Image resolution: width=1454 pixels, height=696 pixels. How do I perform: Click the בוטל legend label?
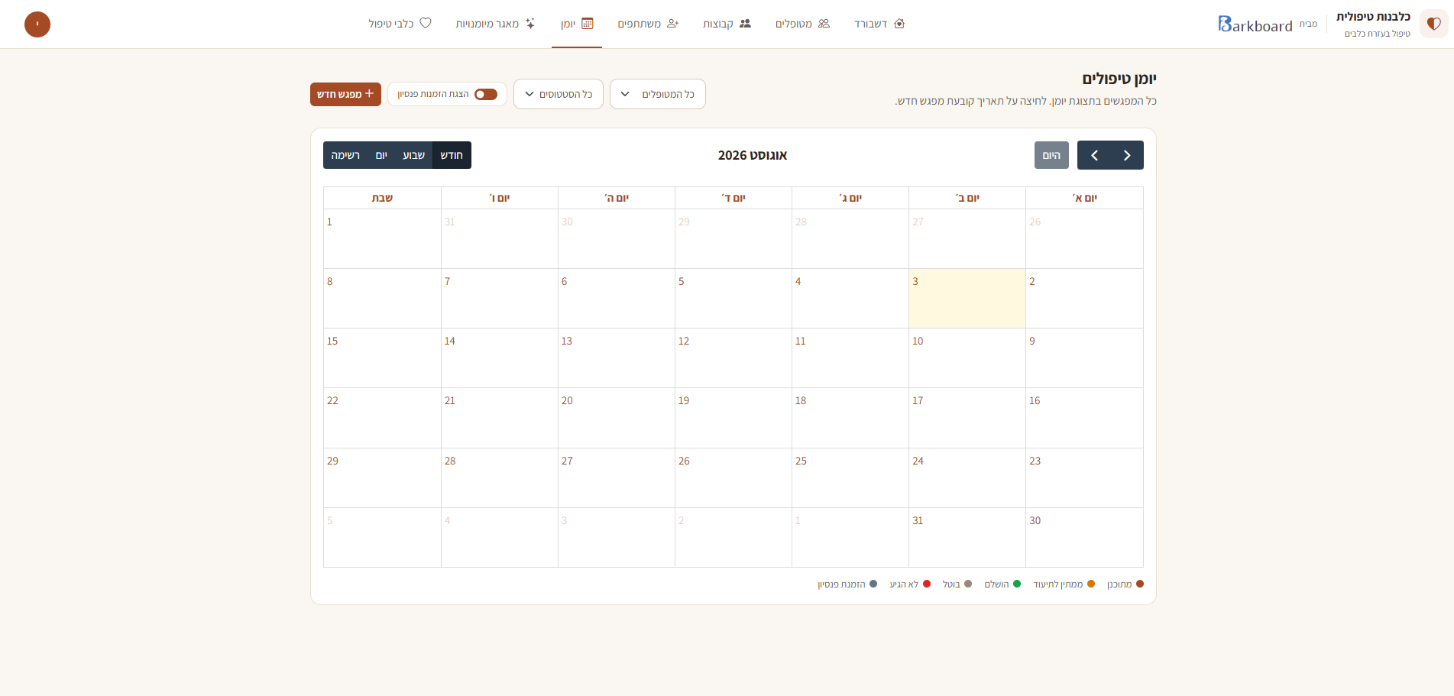951,584
